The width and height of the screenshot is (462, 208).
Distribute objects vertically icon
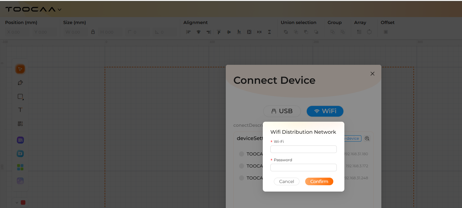[x=269, y=32]
